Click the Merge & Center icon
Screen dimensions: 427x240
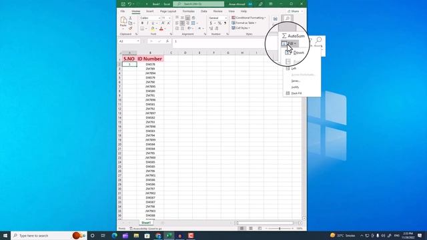193,23
